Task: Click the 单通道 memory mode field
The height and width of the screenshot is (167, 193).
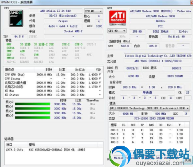Action: [x=148, y=93]
